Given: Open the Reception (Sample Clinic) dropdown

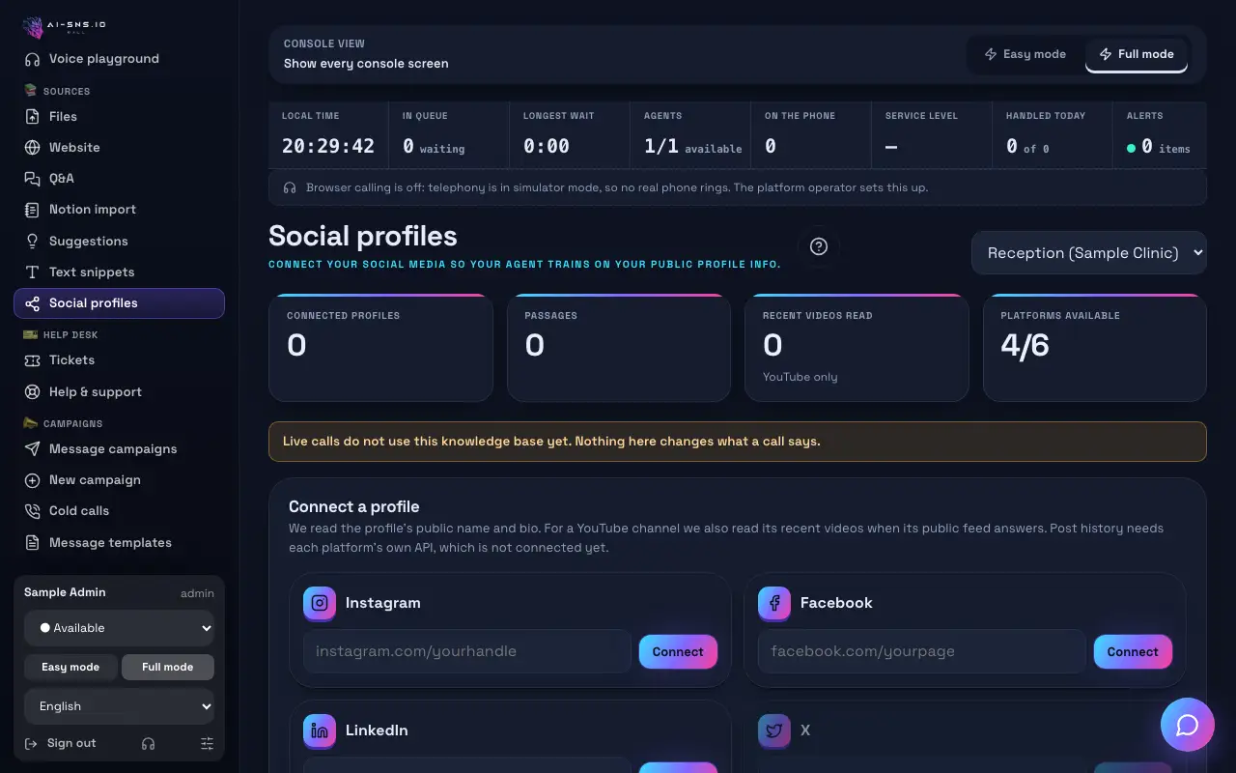Looking at the screenshot, I should click(1089, 253).
